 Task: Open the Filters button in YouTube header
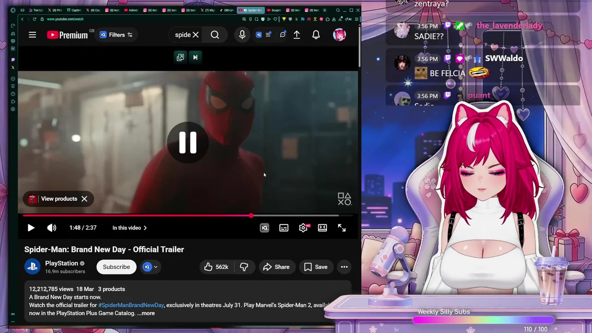point(116,35)
